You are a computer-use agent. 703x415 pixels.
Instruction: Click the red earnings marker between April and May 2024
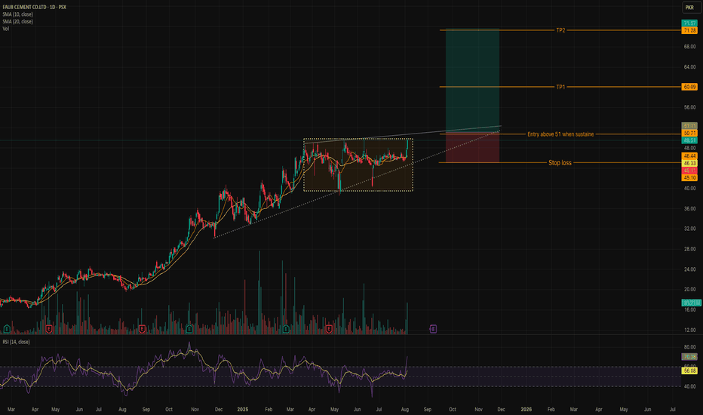[x=49, y=329]
